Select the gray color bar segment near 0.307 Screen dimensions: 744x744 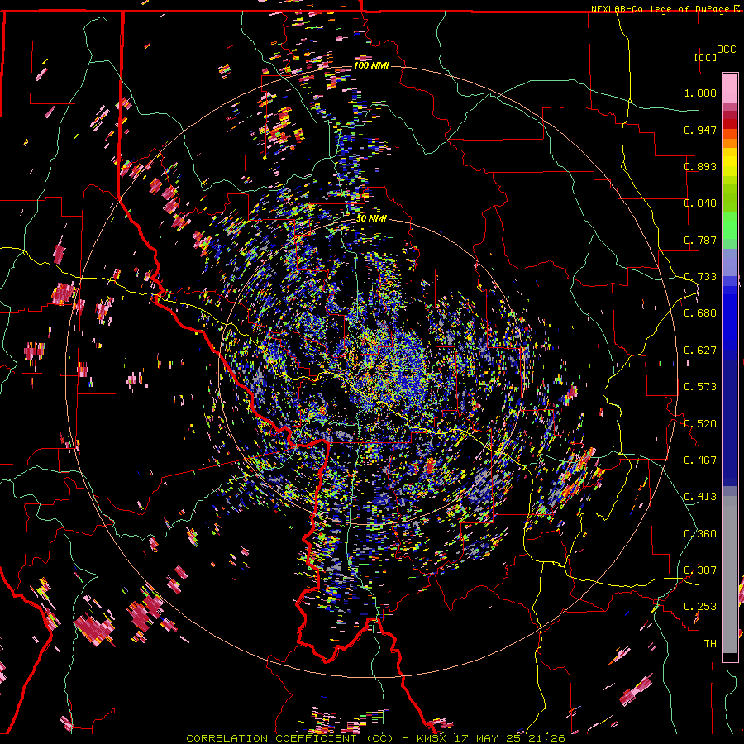[x=730, y=575]
